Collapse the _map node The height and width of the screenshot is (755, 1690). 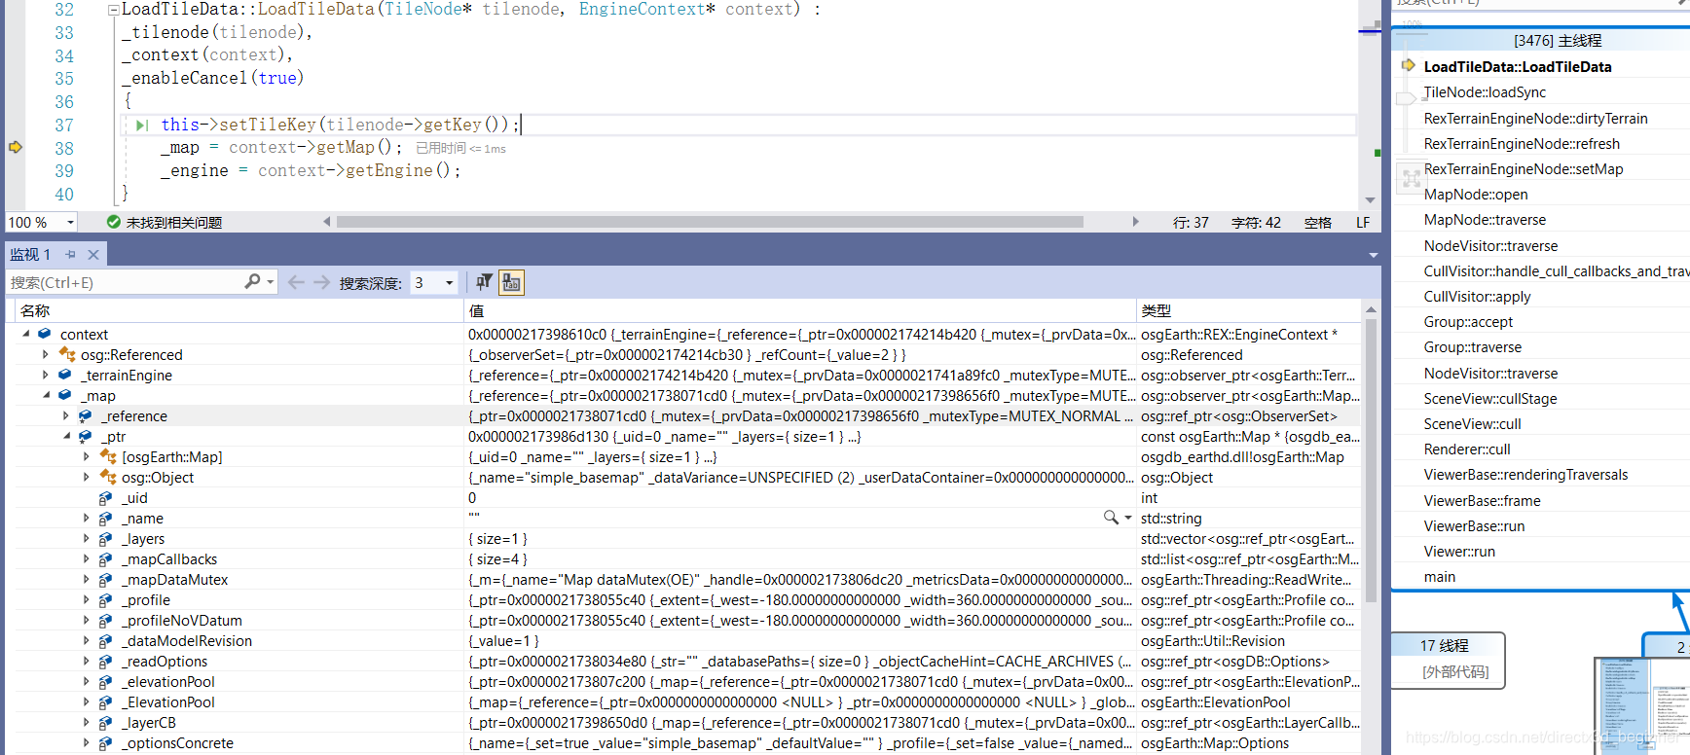pyautogui.click(x=46, y=395)
